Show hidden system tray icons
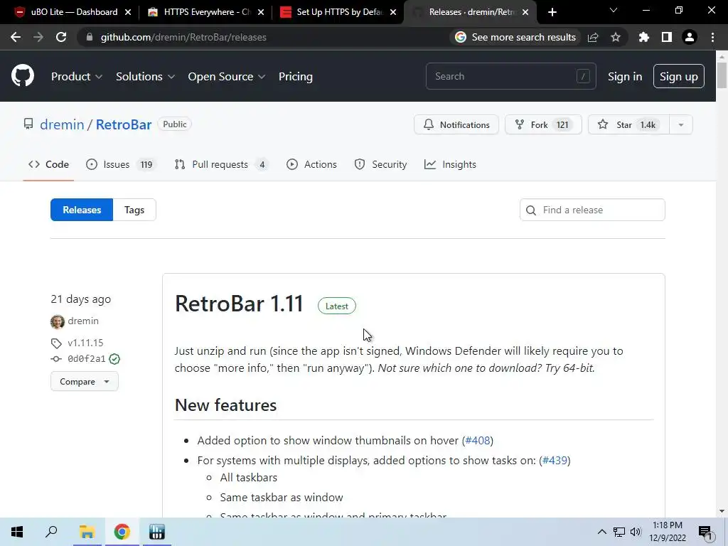This screenshot has width=728, height=546. (601, 532)
